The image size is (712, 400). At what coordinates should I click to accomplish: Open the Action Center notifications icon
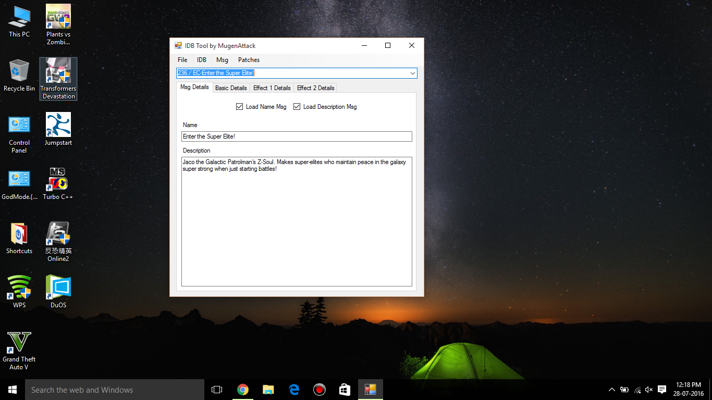point(662,390)
